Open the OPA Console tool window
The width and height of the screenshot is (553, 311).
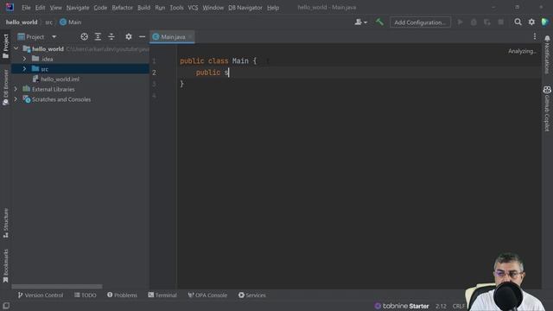tap(207, 295)
